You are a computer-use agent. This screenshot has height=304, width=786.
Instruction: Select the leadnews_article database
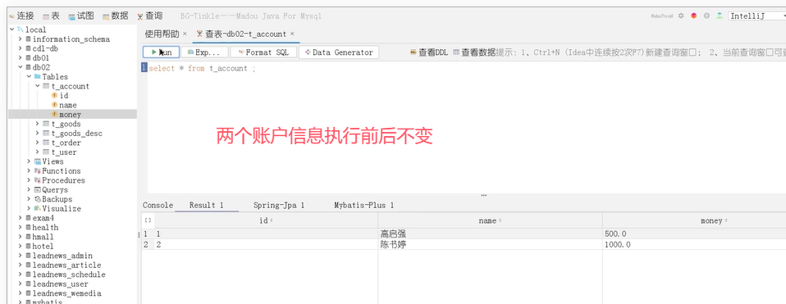[x=66, y=265]
